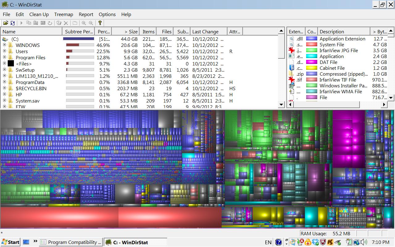This screenshot has width=395, height=247.
Task: Expand the Users folder node
Action: click(x=4, y=51)
